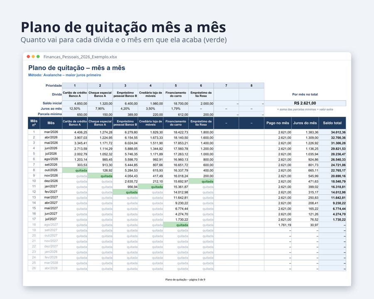Click green 'quitada' cell in out/2026 row
This screenshot has width=374, height=299.
pos(75,170)
